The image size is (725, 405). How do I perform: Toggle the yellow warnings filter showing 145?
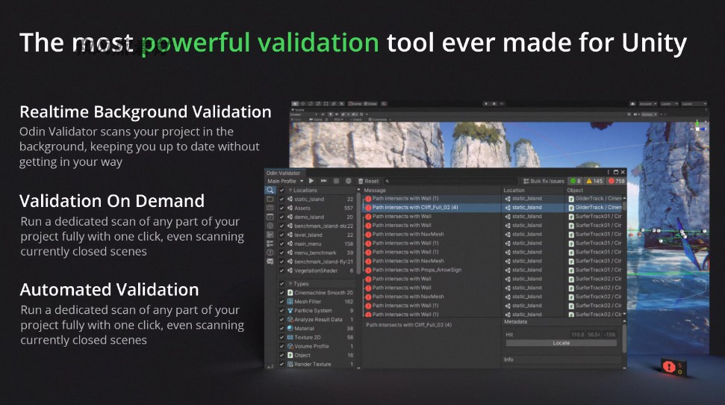pos(595,181)
